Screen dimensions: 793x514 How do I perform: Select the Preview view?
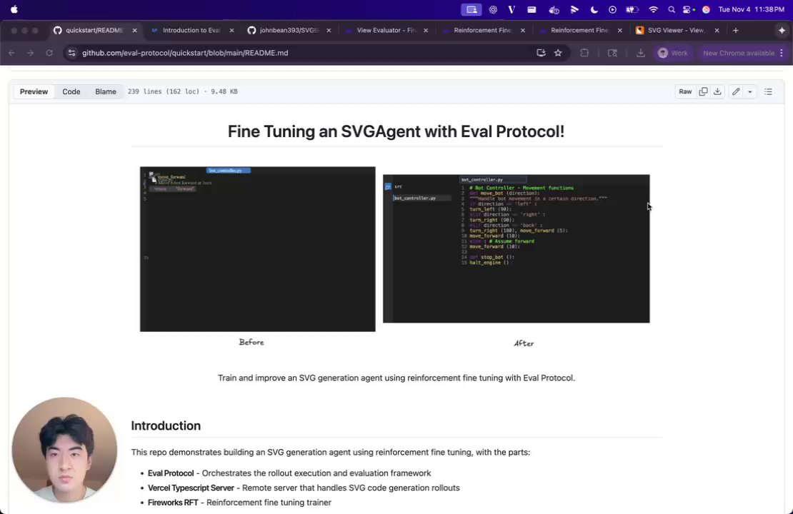point(34,91)
